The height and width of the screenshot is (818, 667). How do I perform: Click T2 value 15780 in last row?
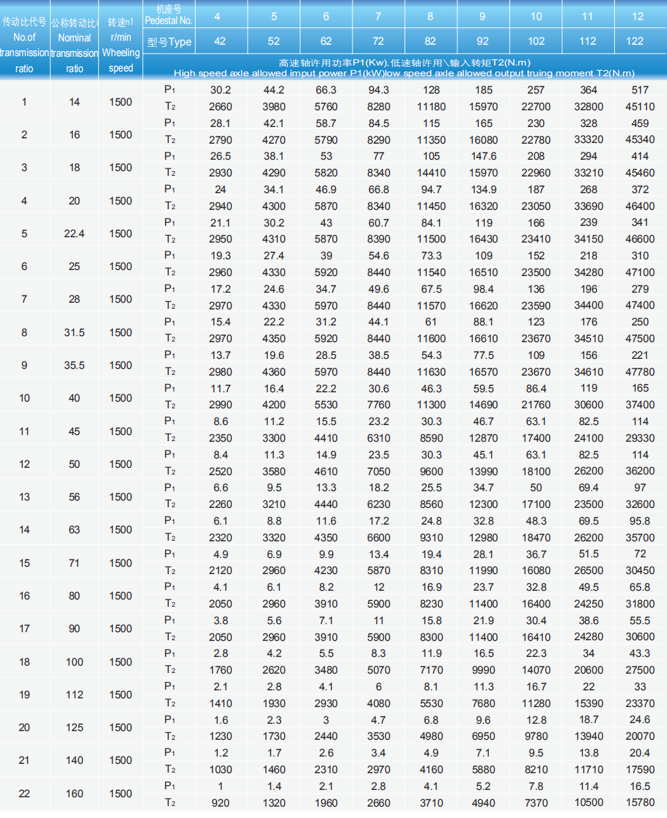(640, 803)
